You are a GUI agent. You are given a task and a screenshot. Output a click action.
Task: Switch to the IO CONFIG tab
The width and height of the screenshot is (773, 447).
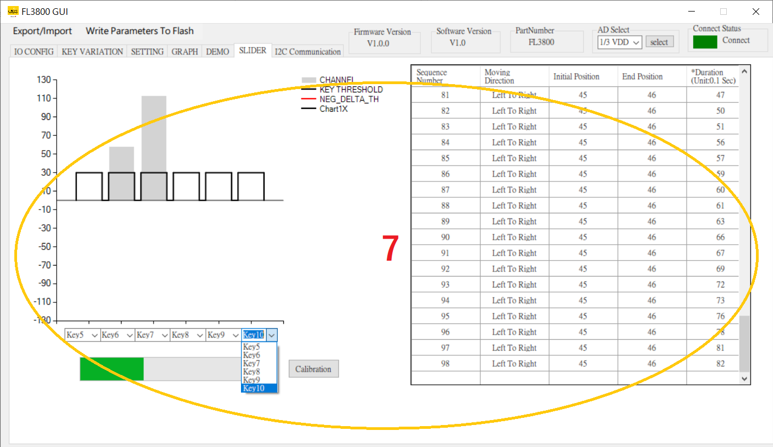click(x=34, y=52)
